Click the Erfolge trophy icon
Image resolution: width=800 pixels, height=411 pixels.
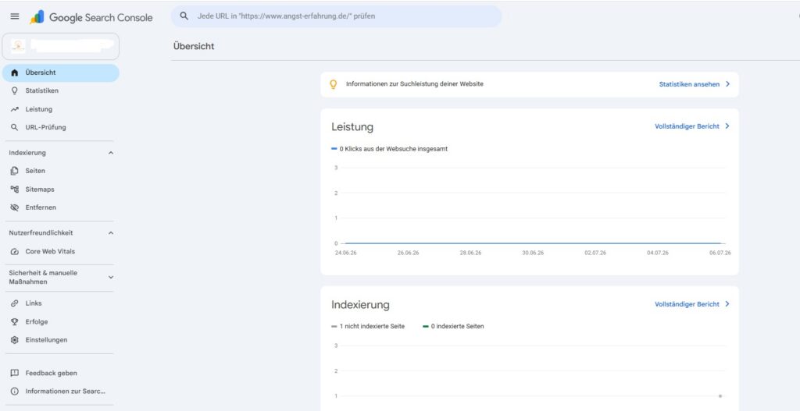coord(14,321)
